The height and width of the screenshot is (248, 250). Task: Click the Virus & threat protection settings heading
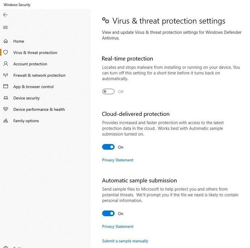click(169, 21)
